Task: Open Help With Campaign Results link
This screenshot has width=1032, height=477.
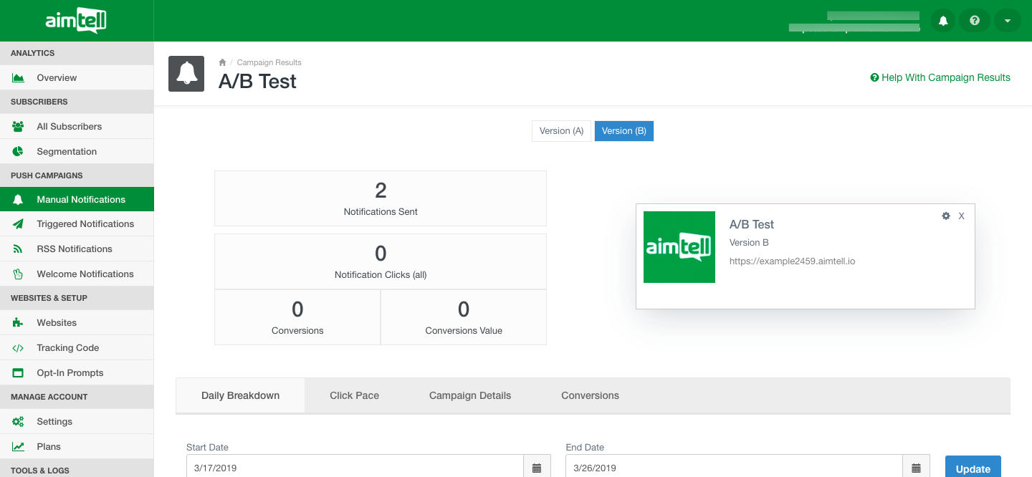Action: [940, 77]
